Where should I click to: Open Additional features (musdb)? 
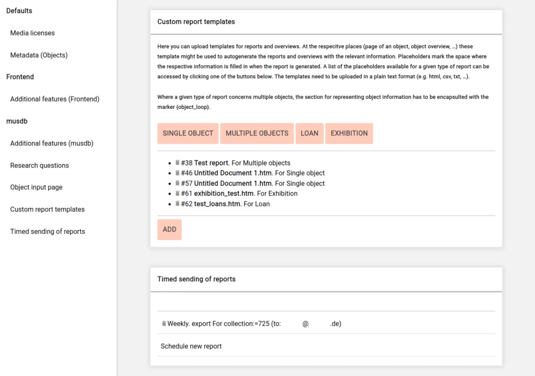(x=52, y=143)
